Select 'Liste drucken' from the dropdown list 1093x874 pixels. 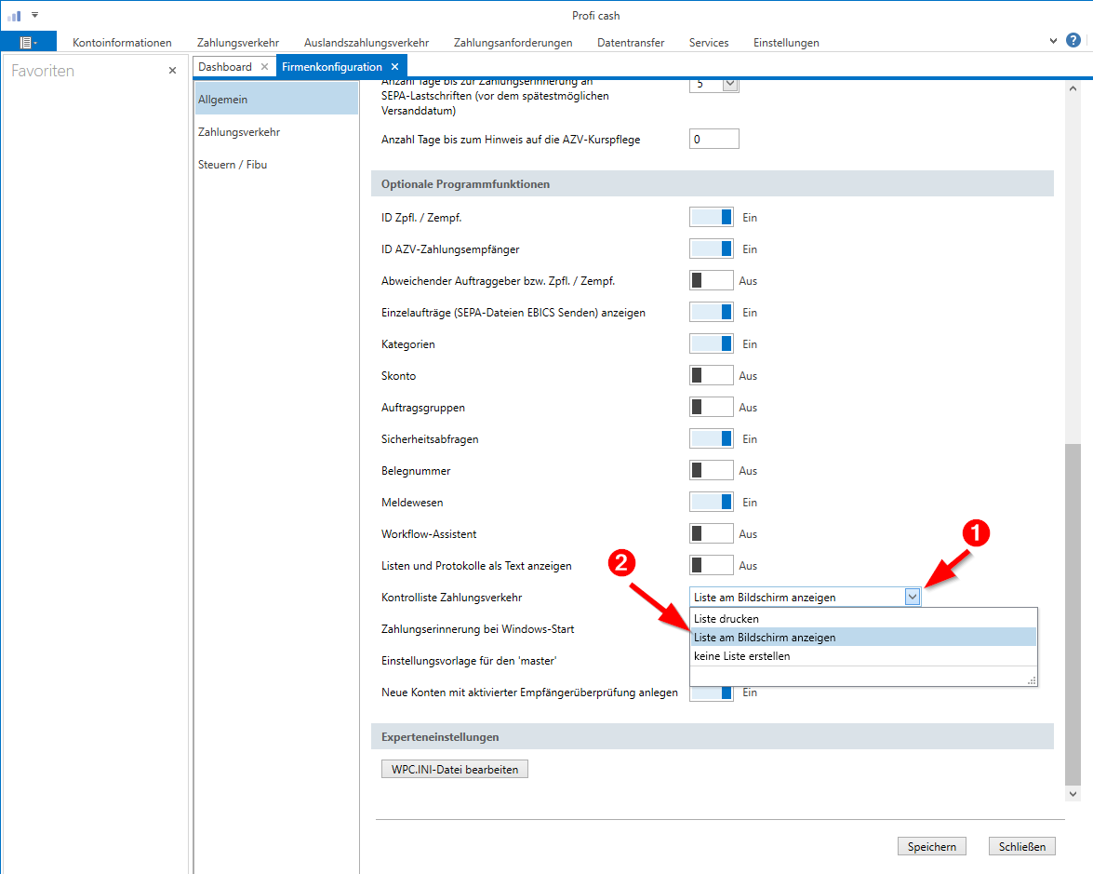[726, 619]
